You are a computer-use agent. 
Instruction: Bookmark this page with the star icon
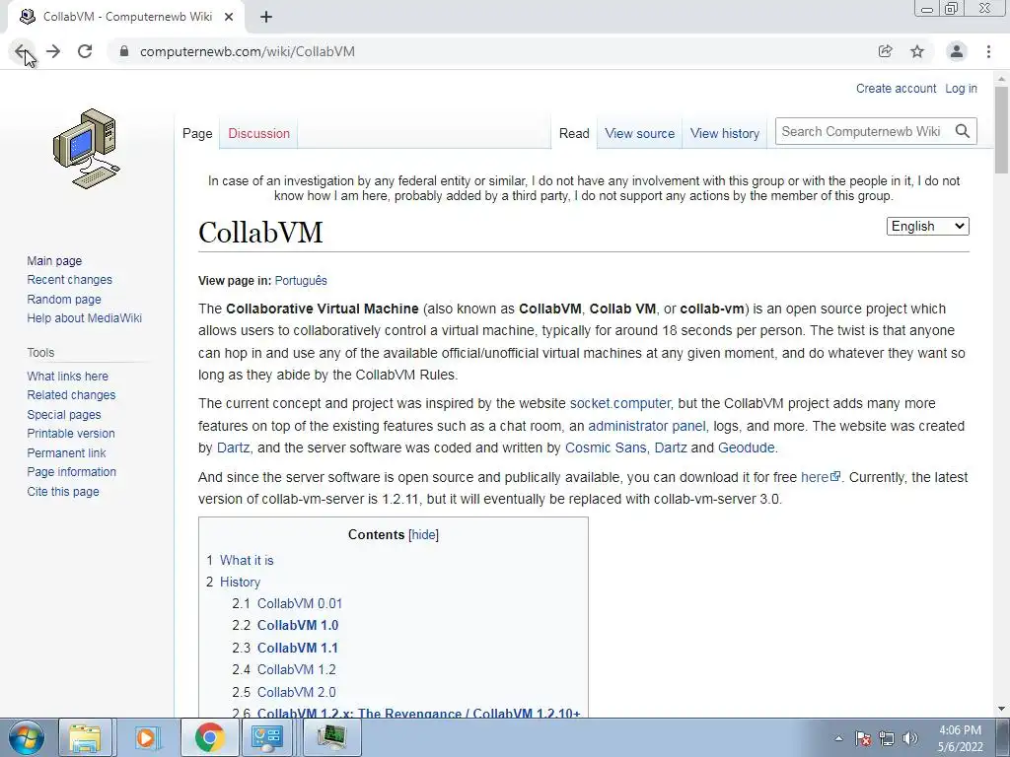click(x=917, y=51)
